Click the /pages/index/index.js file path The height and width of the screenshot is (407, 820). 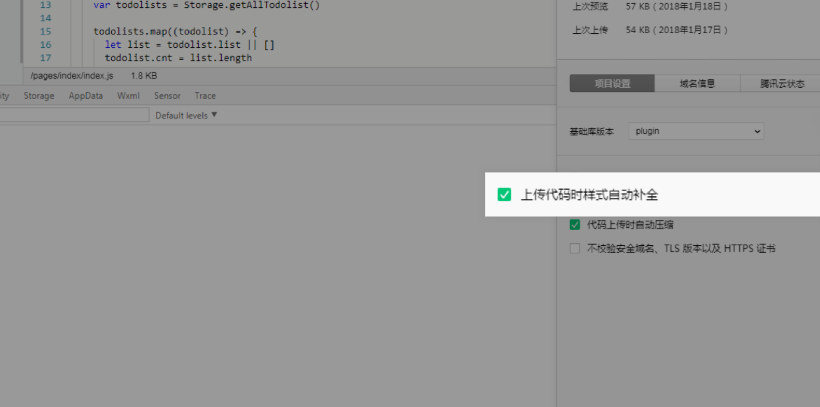click(x=72, y=76)
